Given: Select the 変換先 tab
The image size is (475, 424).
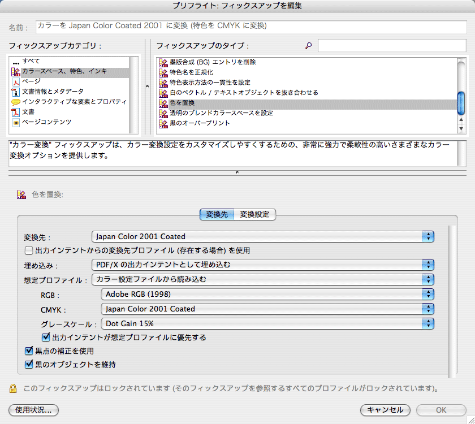Looking at the screenshot, I should 217,214.
